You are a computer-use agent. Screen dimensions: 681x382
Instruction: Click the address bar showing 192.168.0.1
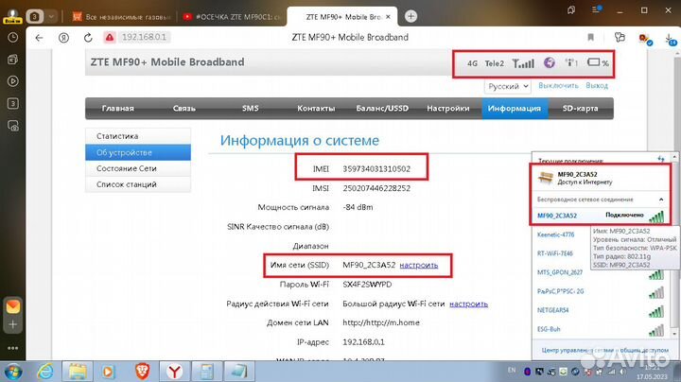tap(144, 37)
